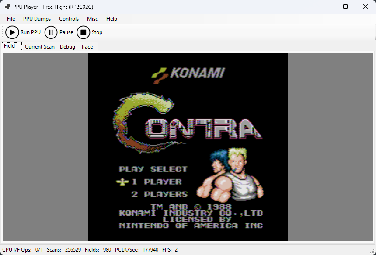Viewport: 376px width, 255px height.
Task: Close the PPU Player window
Action: [366, 7]
